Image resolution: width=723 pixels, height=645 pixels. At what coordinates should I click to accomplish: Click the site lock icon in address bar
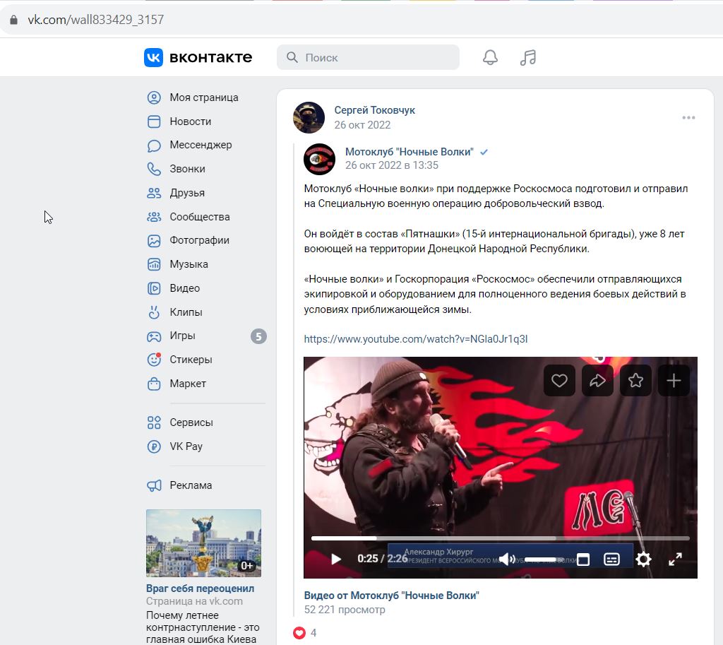click(14, 20)
